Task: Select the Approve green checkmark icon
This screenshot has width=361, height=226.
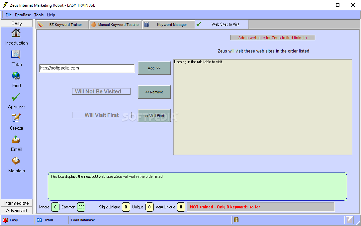Action: pos(16,97)
